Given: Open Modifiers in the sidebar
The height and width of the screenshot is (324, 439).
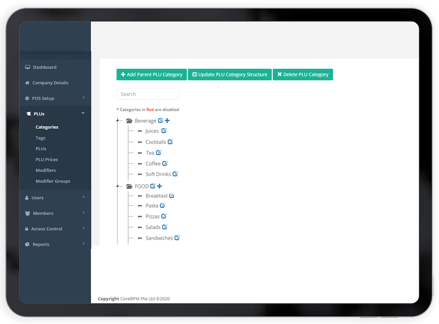Looking at the screenshot, I should (x=46, y=170).
